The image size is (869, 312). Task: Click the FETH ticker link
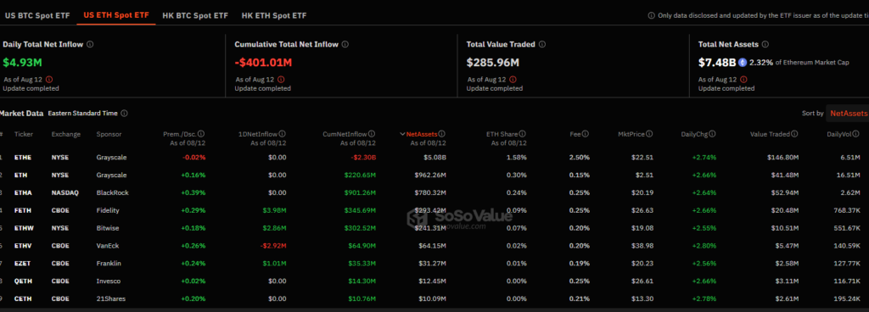[x=23, y=210]
